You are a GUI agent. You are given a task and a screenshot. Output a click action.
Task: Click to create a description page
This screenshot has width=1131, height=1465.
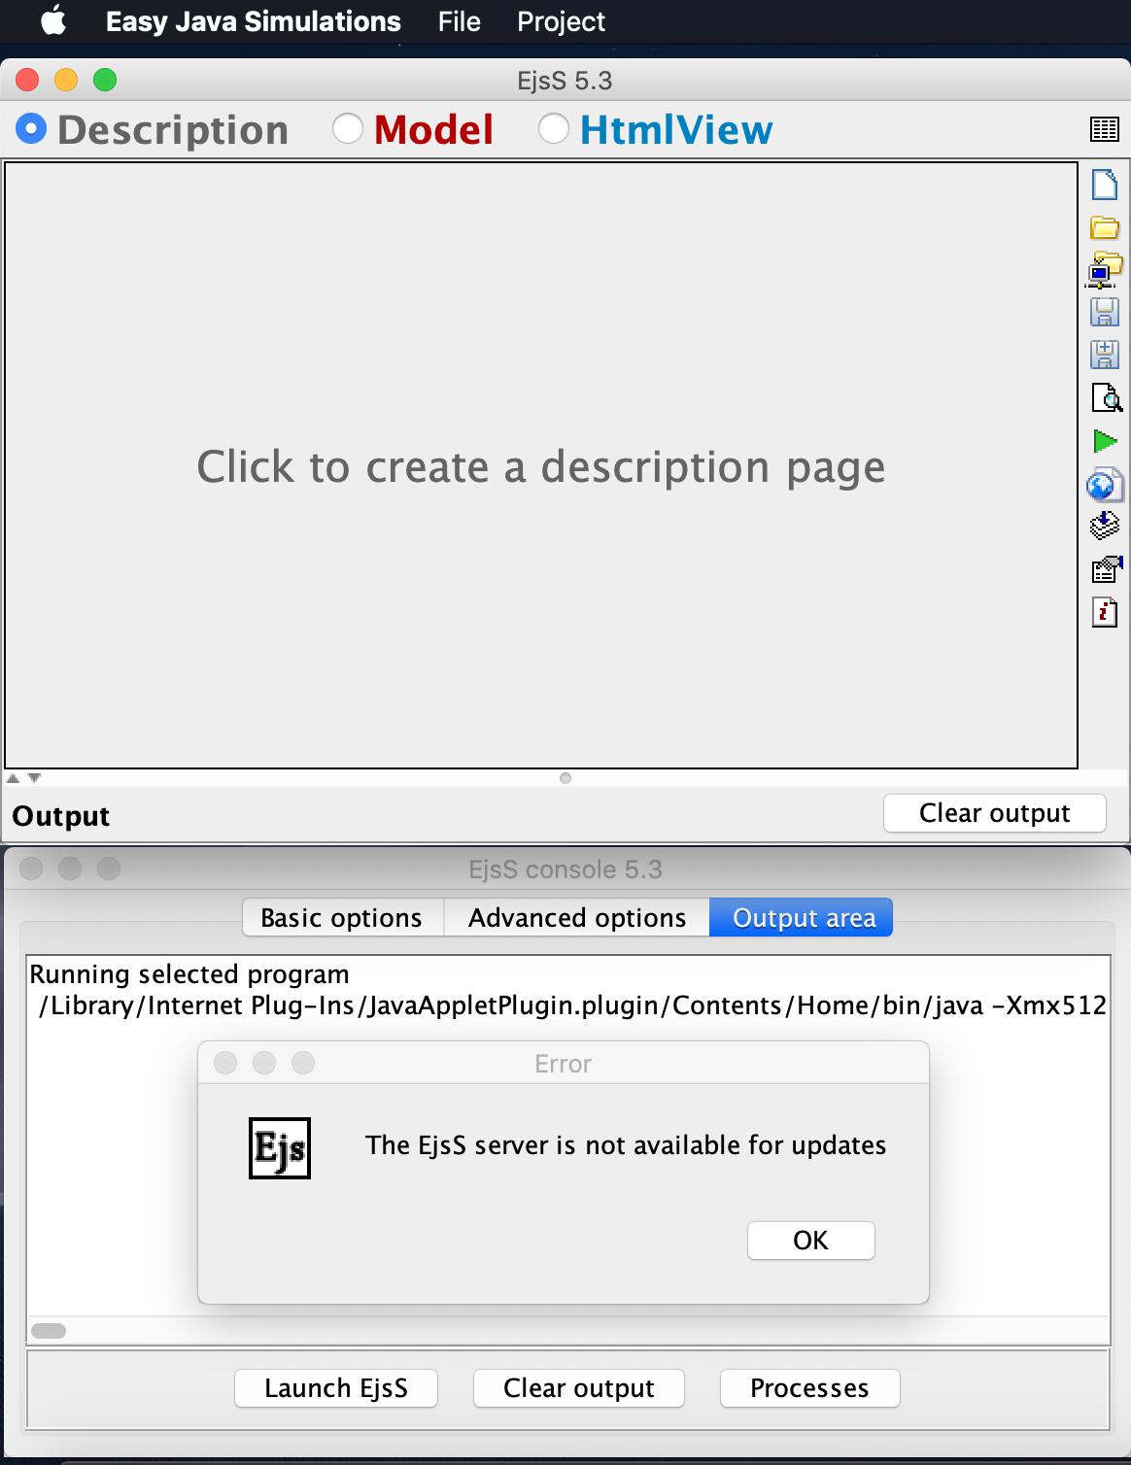[541, 466]
